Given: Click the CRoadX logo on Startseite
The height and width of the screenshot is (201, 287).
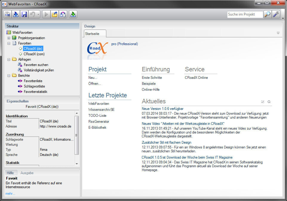Looking at the screenshot, I should pos(97,48).
